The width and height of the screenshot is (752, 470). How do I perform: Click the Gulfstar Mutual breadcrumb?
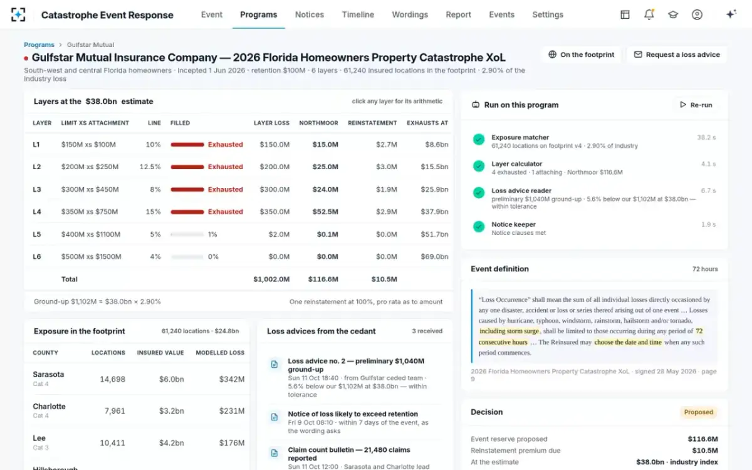(90, 45)
